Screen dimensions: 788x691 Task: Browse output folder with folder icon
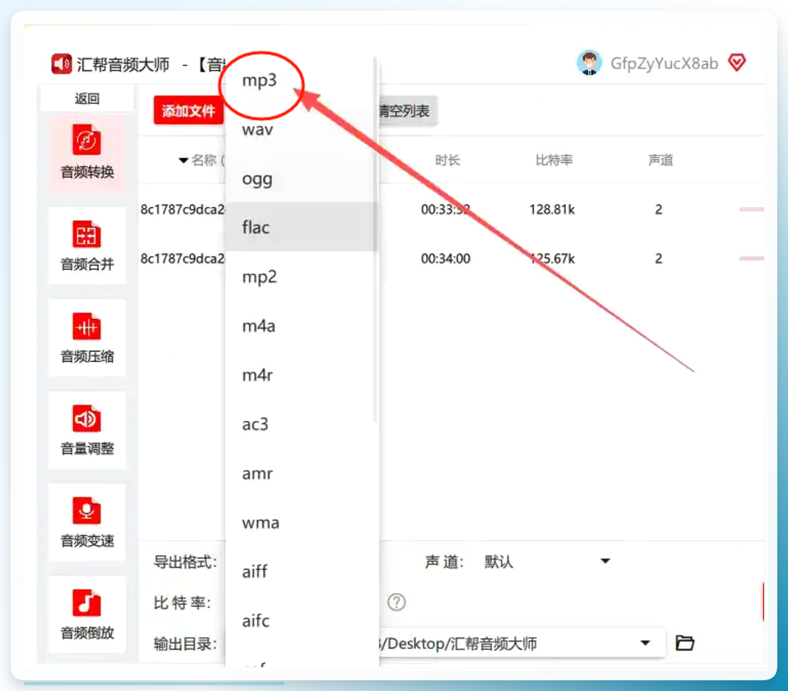pos(684,642)
